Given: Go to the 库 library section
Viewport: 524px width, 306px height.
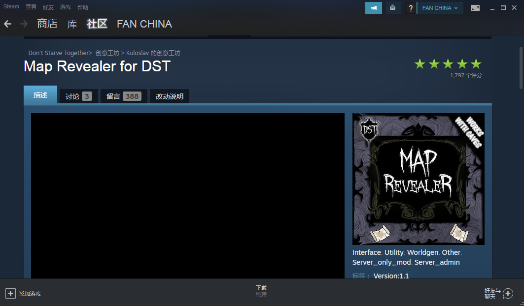Looking at the screenshot, I should 72,24.
